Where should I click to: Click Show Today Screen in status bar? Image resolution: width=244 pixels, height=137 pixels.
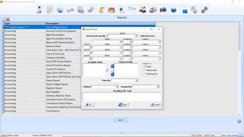(229, 135)
